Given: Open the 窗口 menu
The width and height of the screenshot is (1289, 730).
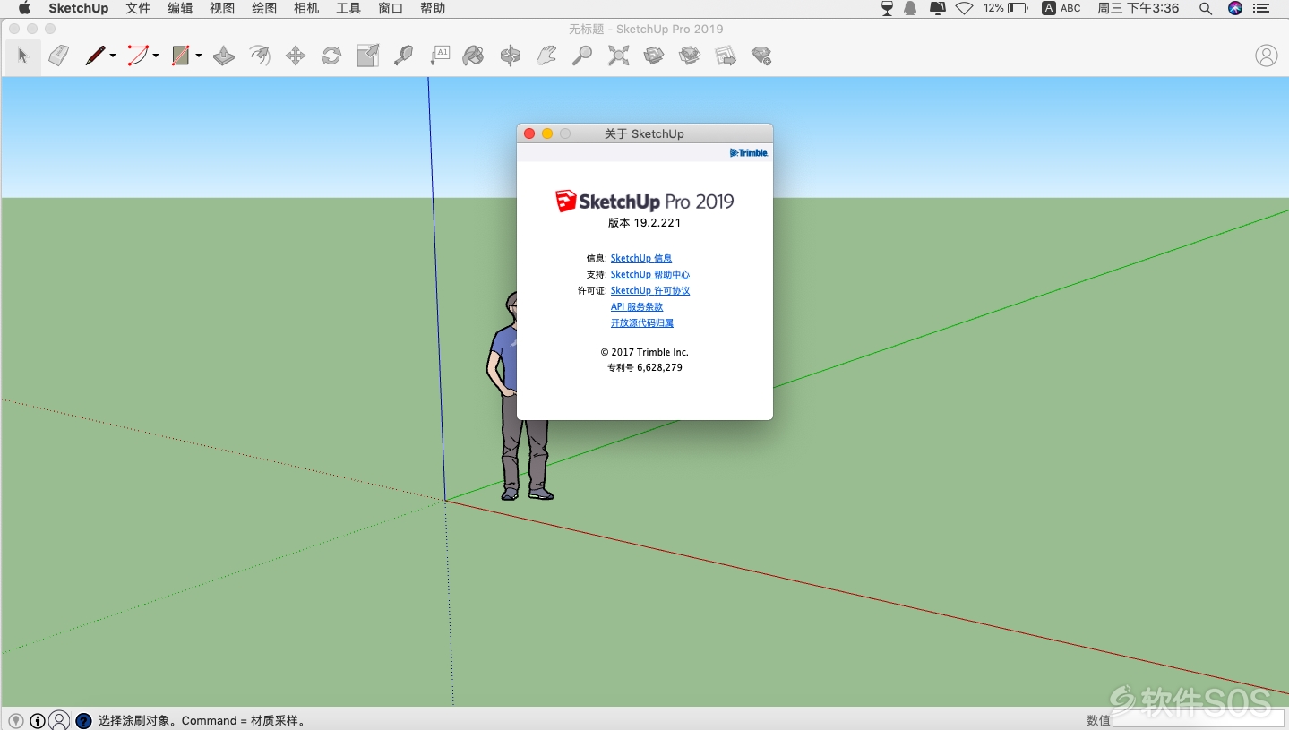Looking at the screenshot, I should 391,8.
